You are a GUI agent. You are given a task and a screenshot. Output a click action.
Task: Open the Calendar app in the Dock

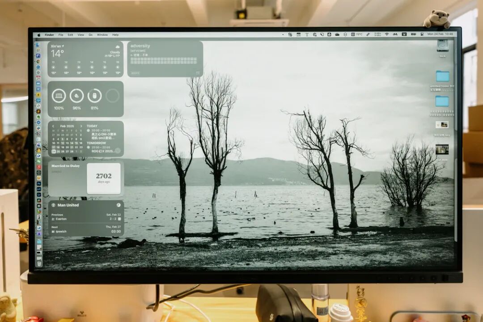tap(38, 78)
